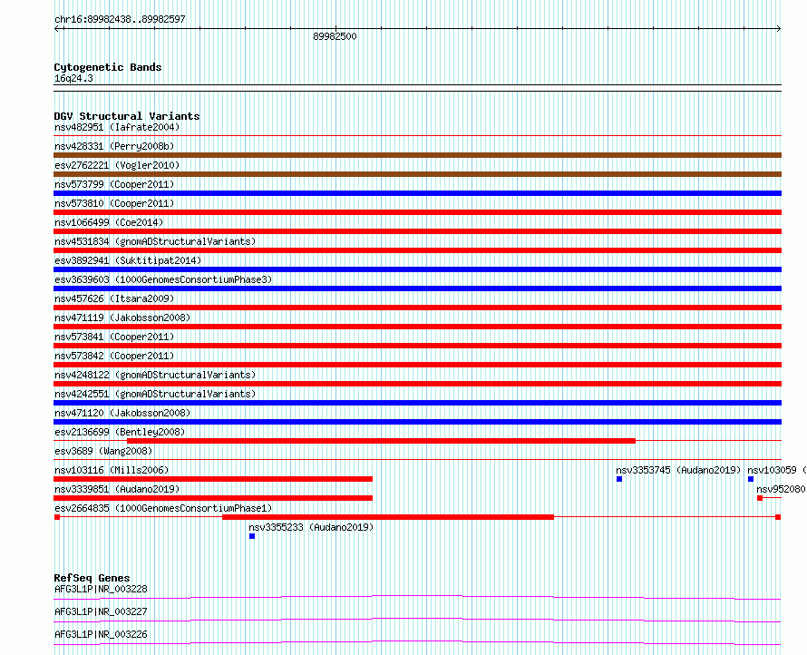Viewport: 807px width, 655px height.
Task: Open gene AFG3L1P|NR_003227 label
Action: pyautogui.click(x=101, y=611)
